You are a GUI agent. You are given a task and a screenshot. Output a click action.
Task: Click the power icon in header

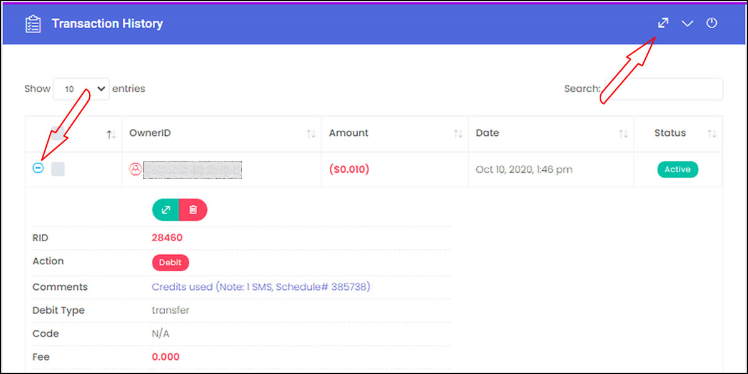pos(712,24)
